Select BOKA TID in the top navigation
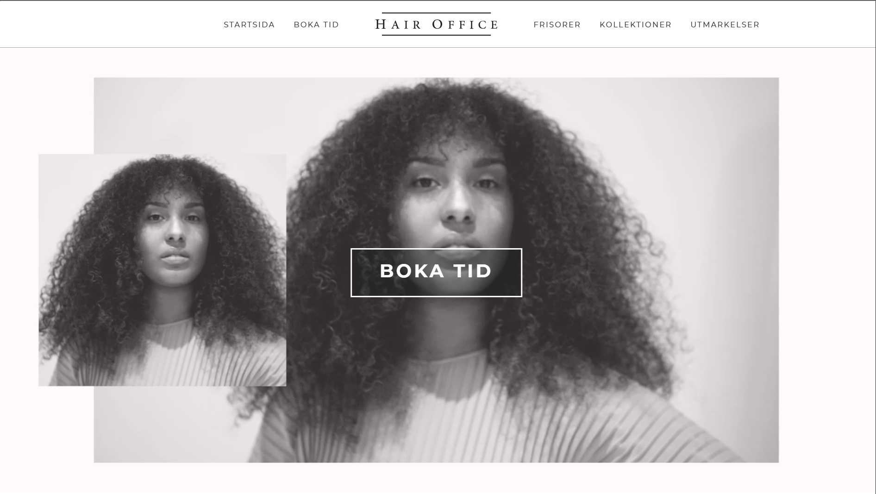The height and width of the screenshot is (494, 876). (x=316, y=25)
